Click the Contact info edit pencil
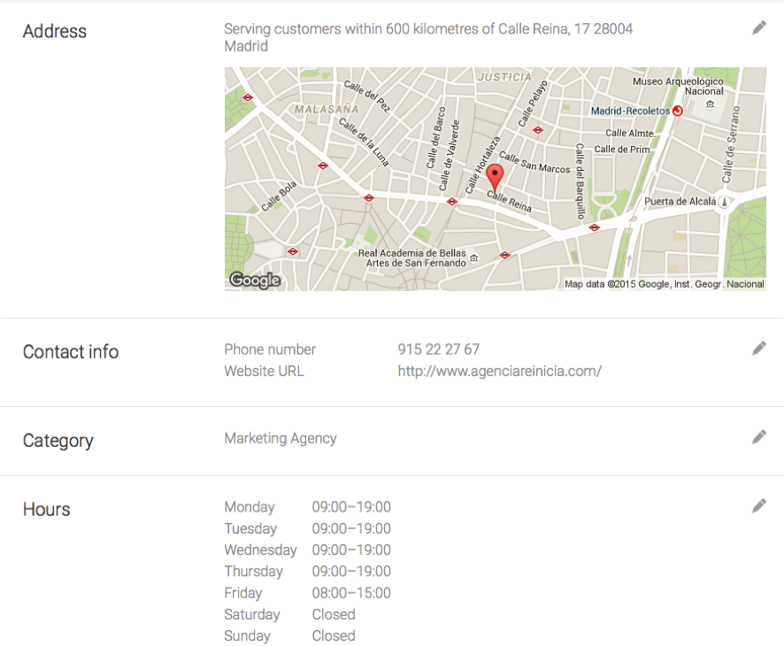The width and height of the screenshot is (784, 646). pyautogui.click(x=758, y=349)
